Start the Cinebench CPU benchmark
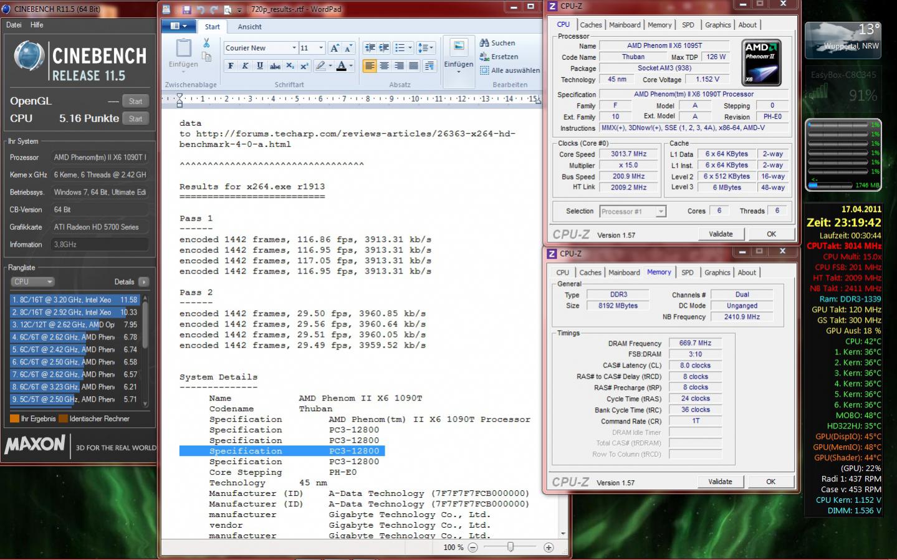Screen dimensions: 897x560 click(135, 118)
